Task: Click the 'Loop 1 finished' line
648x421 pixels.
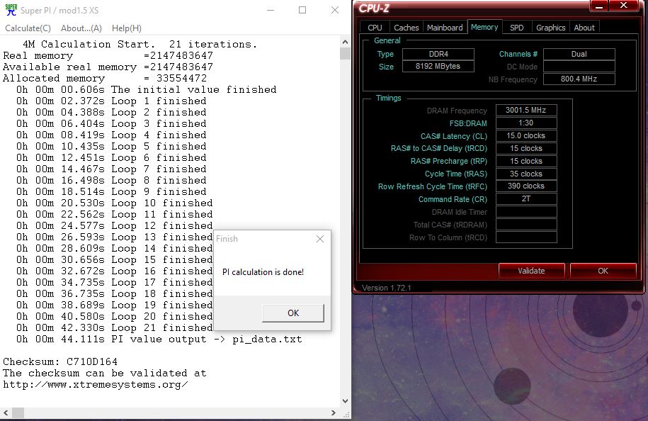Action: point(112,101)
